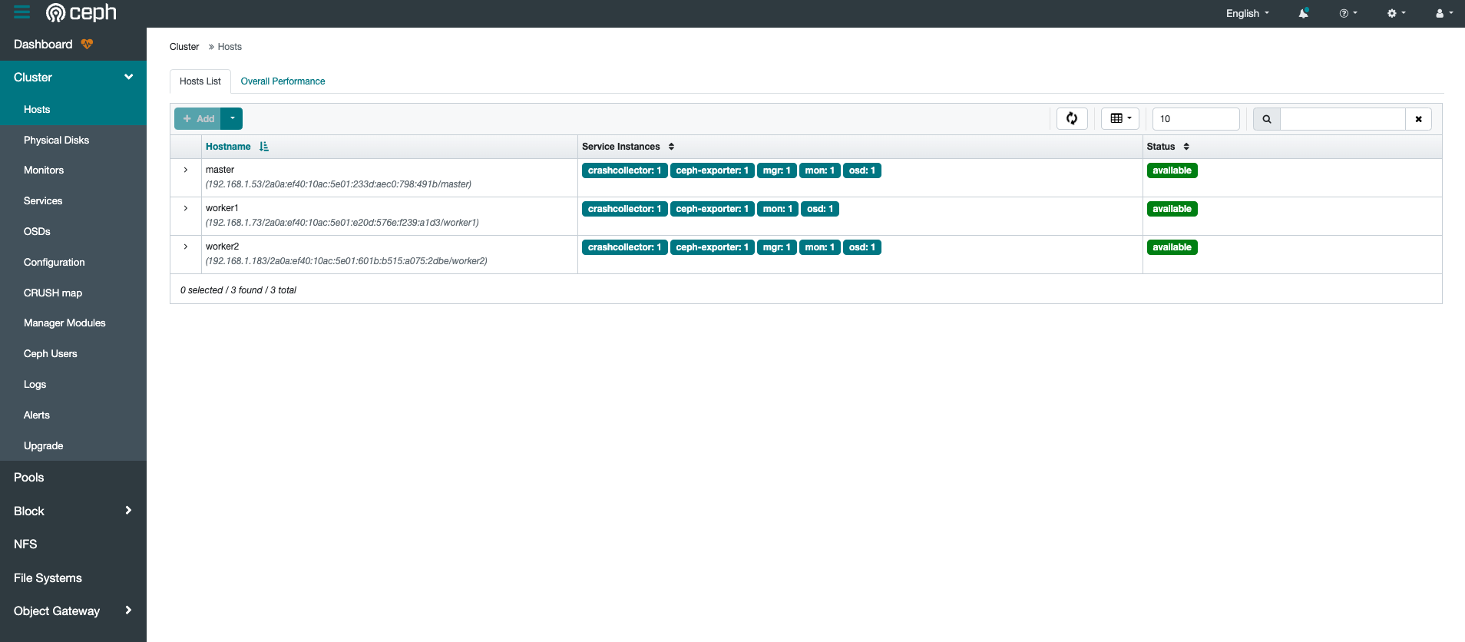Refresh the hosts table
Screen dimensions: 1465x642
click(x=1072, y=118)
